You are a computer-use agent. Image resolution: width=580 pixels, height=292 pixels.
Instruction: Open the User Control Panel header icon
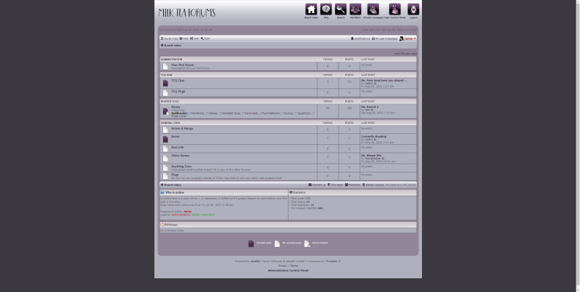click(x=394, y=9)
